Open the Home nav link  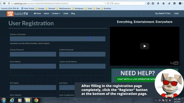37,13
